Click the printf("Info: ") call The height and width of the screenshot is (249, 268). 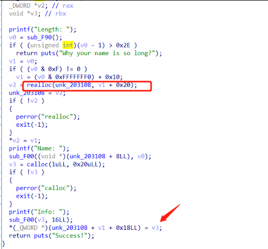pos(39,212)
